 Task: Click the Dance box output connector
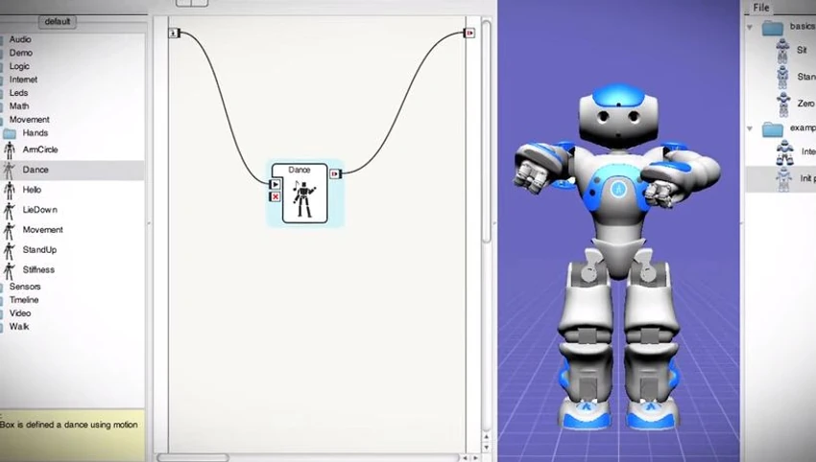coord(336,174)
